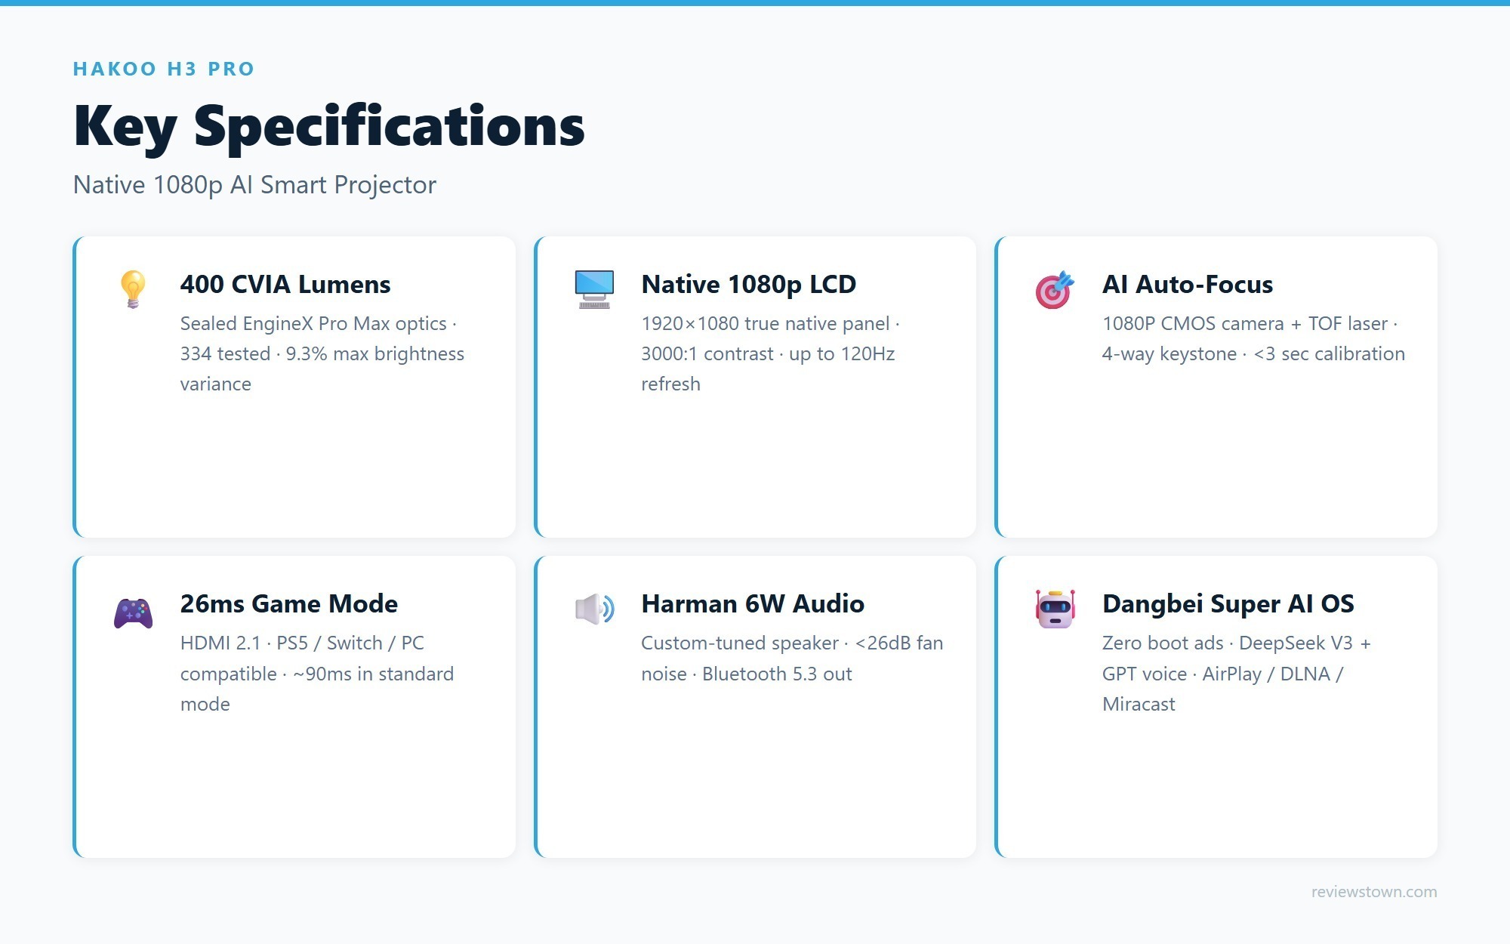The width and height of the screenshot is (1510, 944).
Task: Select the Harman 6W Audio heading
Action: [x=753, y=603]
